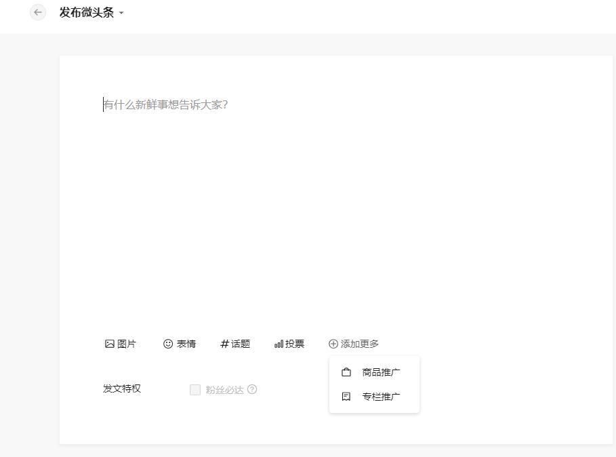
Task: Click the bookmark icon next to 专栏推广
Action: (x=346, y=396)
